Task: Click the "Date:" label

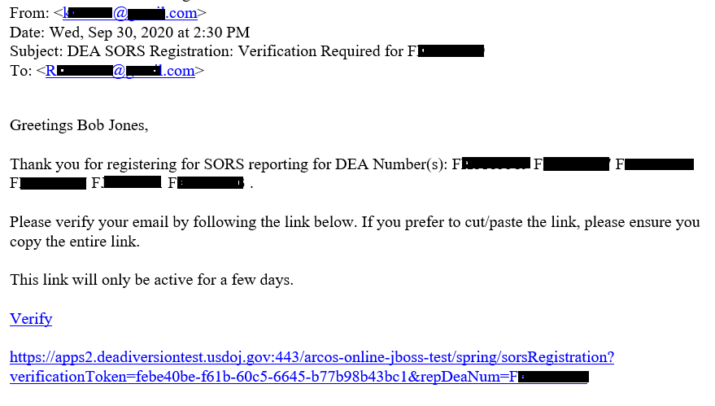Action: pos(28,33)
